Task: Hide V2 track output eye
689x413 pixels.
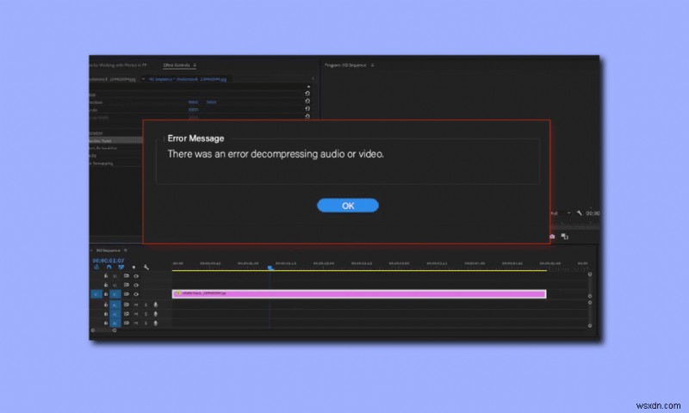Action: pyautogui.click(x=136, y=285)
